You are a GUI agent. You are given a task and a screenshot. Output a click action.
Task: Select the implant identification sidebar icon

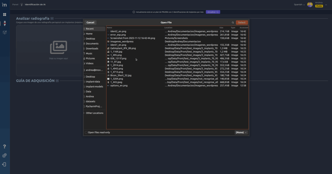click(5, 24)
